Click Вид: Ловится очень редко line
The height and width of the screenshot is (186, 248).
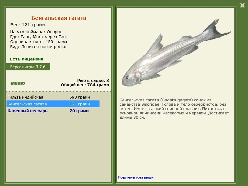(x=38, y=47)
